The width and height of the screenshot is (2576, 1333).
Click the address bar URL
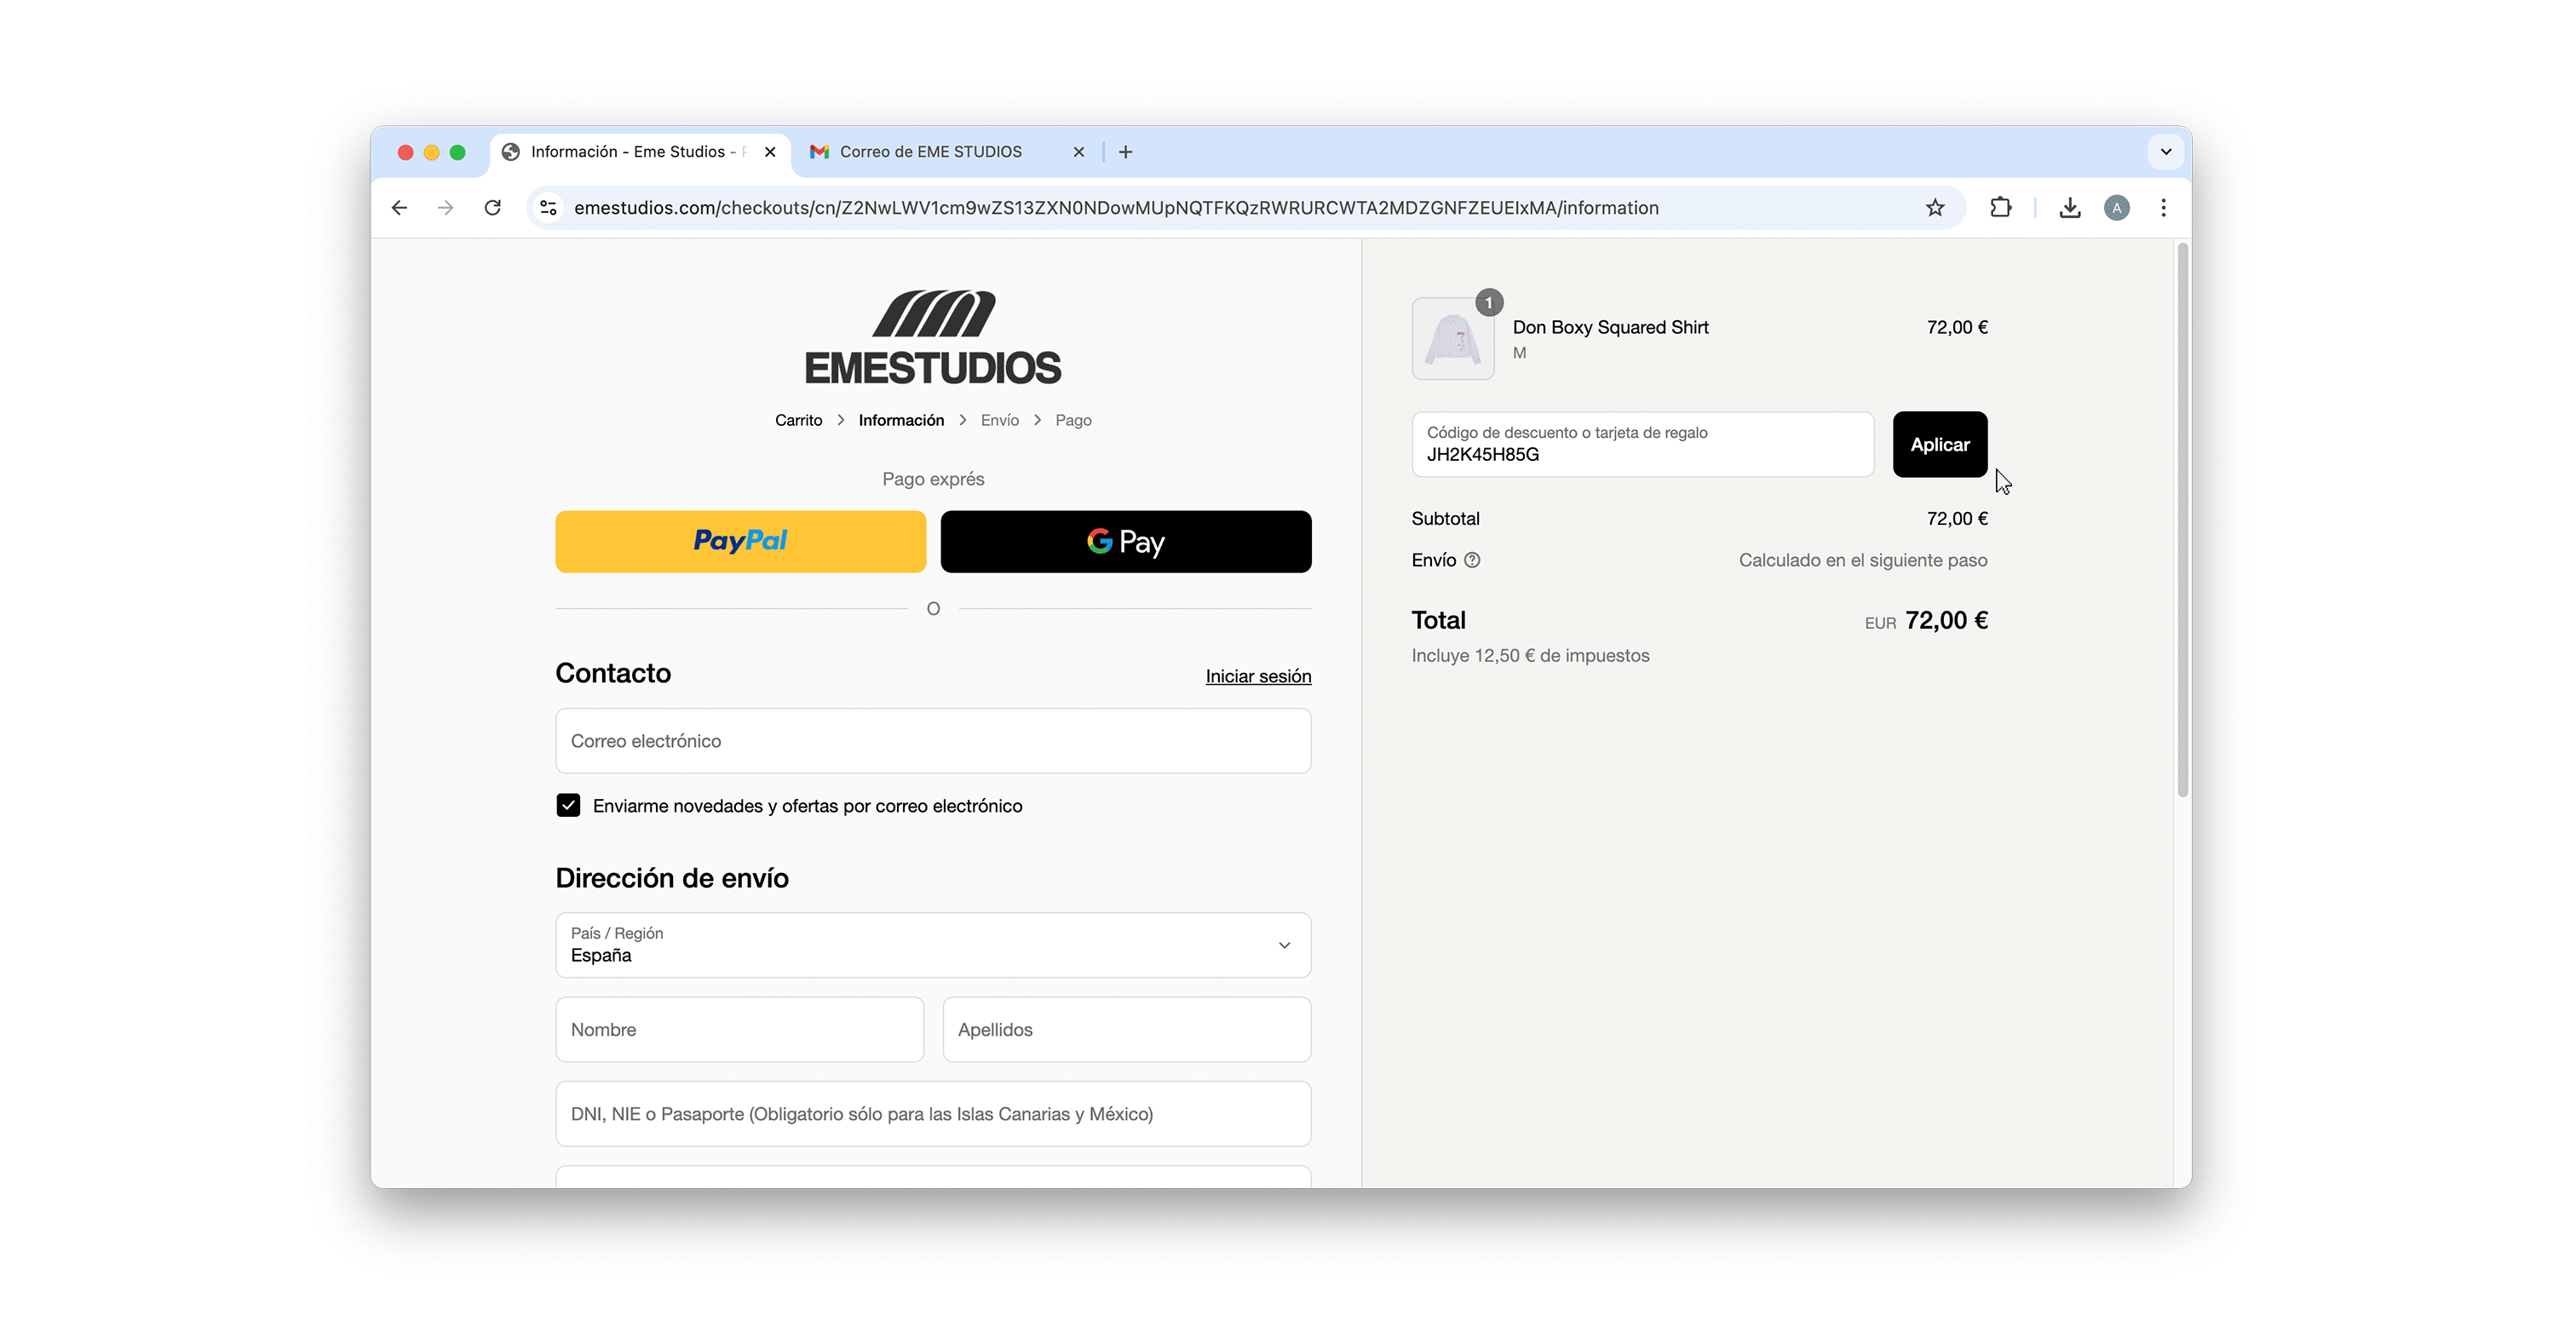pos(1116,208)
